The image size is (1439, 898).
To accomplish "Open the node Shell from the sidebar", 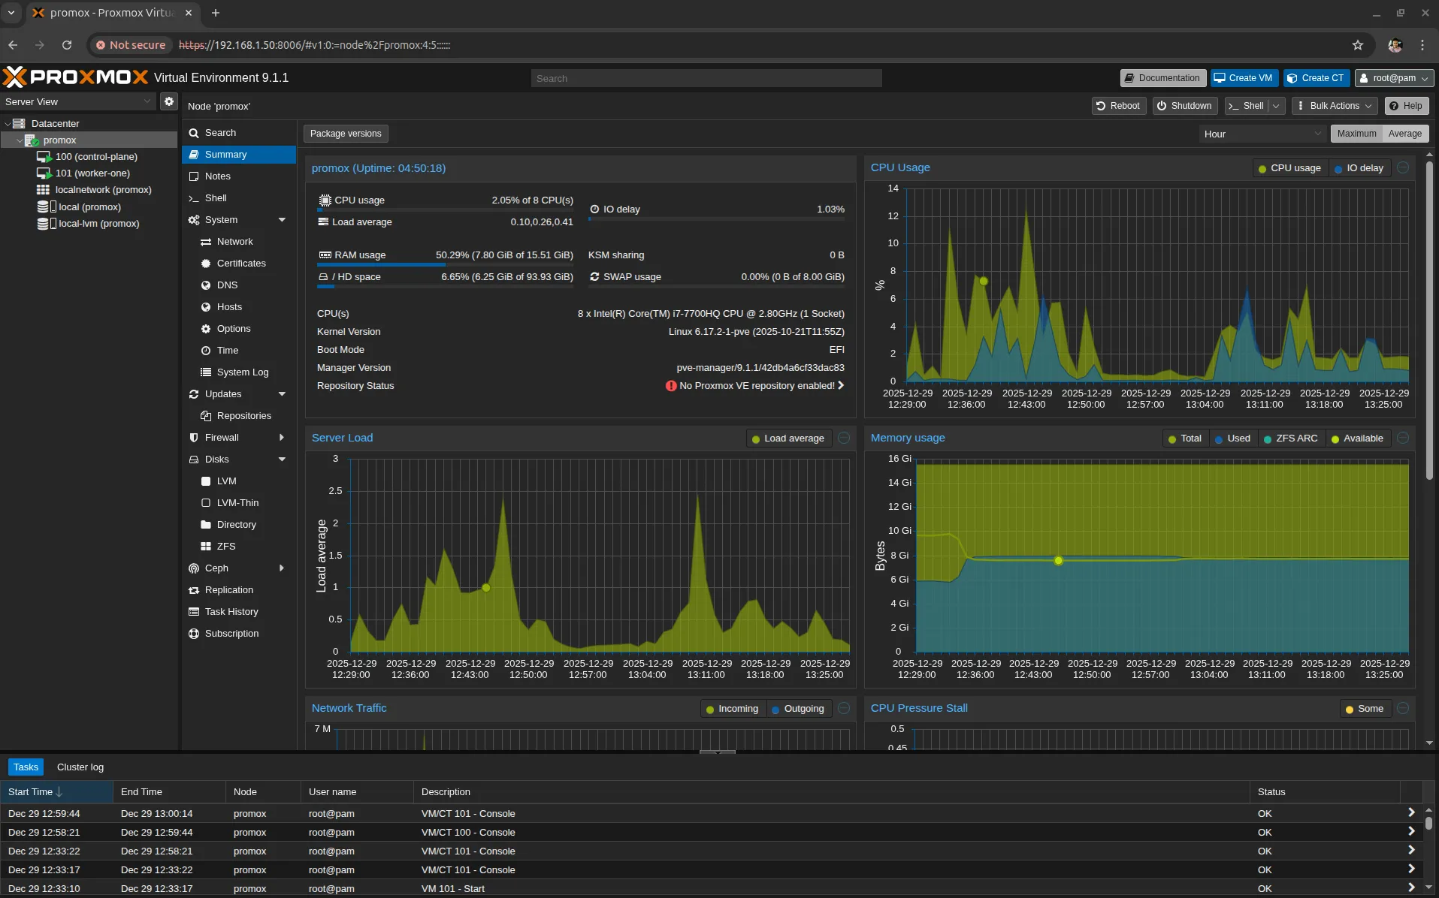I will (x=216, y=197).
